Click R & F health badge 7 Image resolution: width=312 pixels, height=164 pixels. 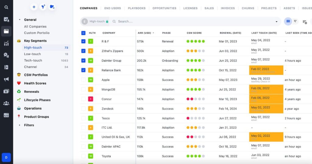point(90,41)
